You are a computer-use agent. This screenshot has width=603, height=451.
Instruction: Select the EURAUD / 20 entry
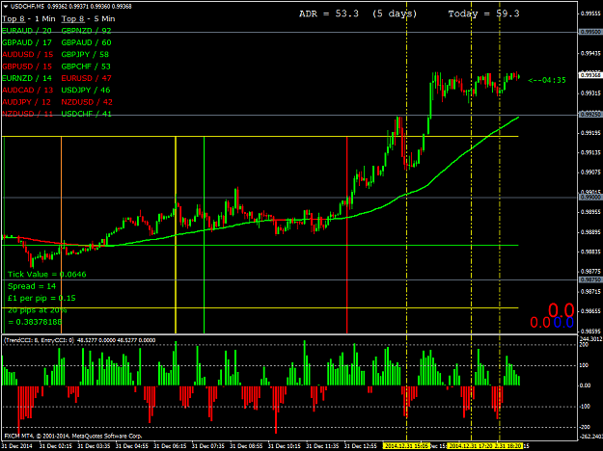pos(27,31)
